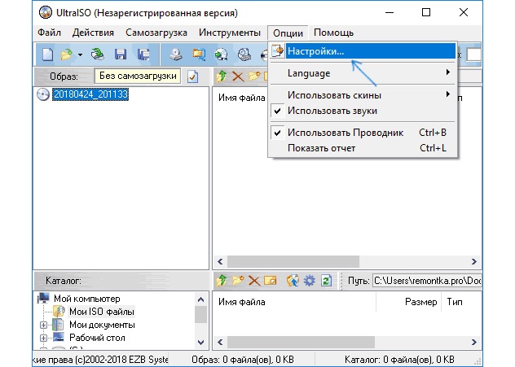The image size is (515, 367).
Task: Sort by image pane Имя файла column header
Action: pos(241,98)
